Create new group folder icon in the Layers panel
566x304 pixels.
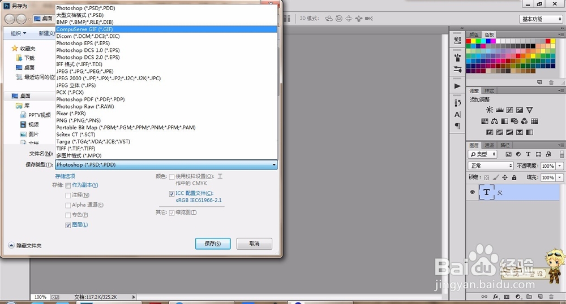(529, 297)
